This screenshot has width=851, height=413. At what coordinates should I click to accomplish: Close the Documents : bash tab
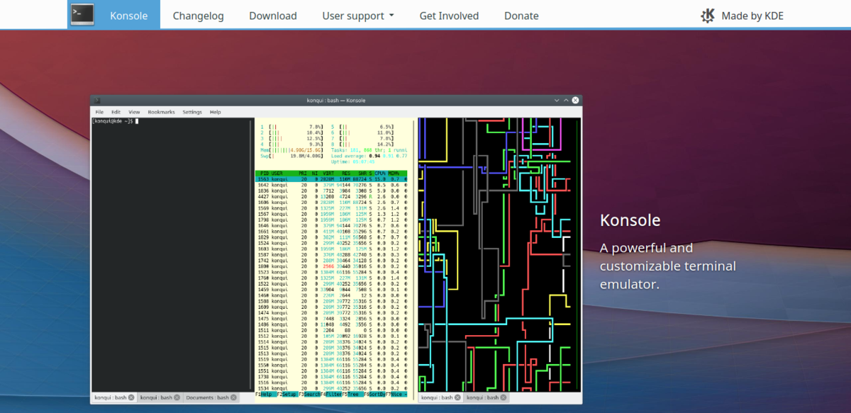233,397
